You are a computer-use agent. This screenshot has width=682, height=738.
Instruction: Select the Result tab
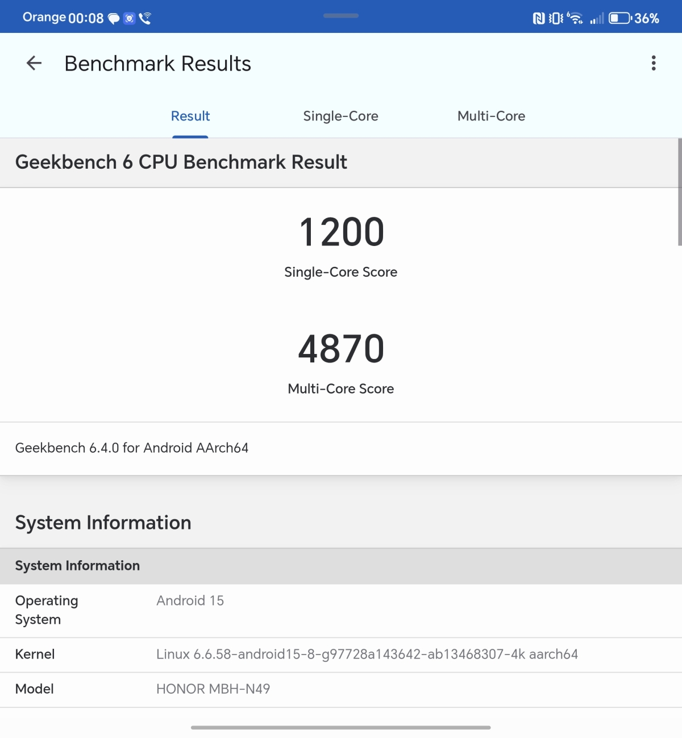point(190,116)
